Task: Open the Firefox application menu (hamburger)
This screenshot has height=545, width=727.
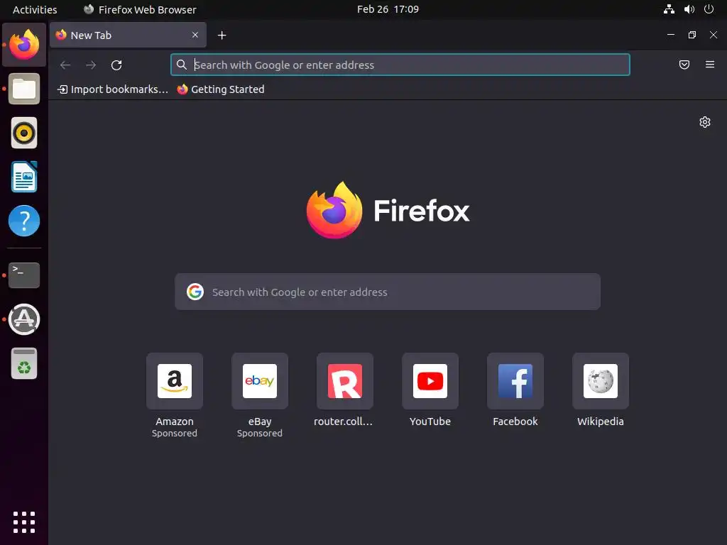Action: coord(709,65)
